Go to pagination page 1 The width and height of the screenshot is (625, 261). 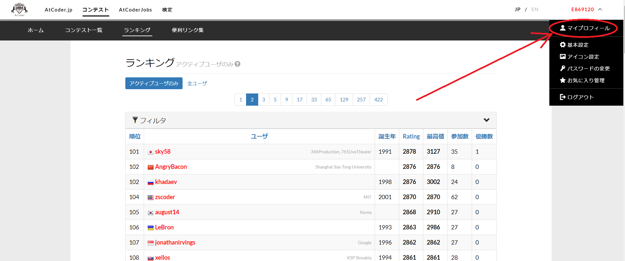click(x=240, y=99)
